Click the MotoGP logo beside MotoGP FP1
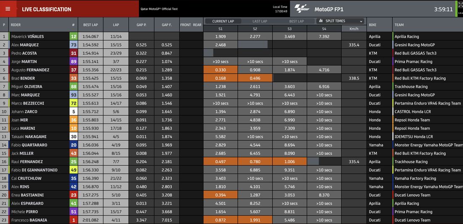The width and height of the screenshot is (463, 224). point(301,8)
